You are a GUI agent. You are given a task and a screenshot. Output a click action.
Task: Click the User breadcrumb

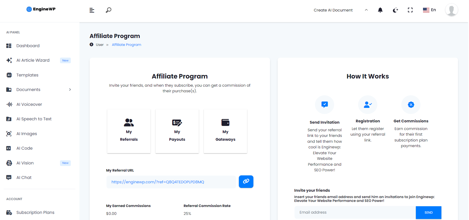pos(100,45)
